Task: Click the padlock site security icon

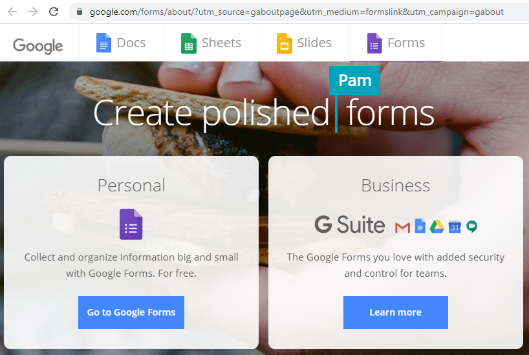Action: tap(80, 12)
